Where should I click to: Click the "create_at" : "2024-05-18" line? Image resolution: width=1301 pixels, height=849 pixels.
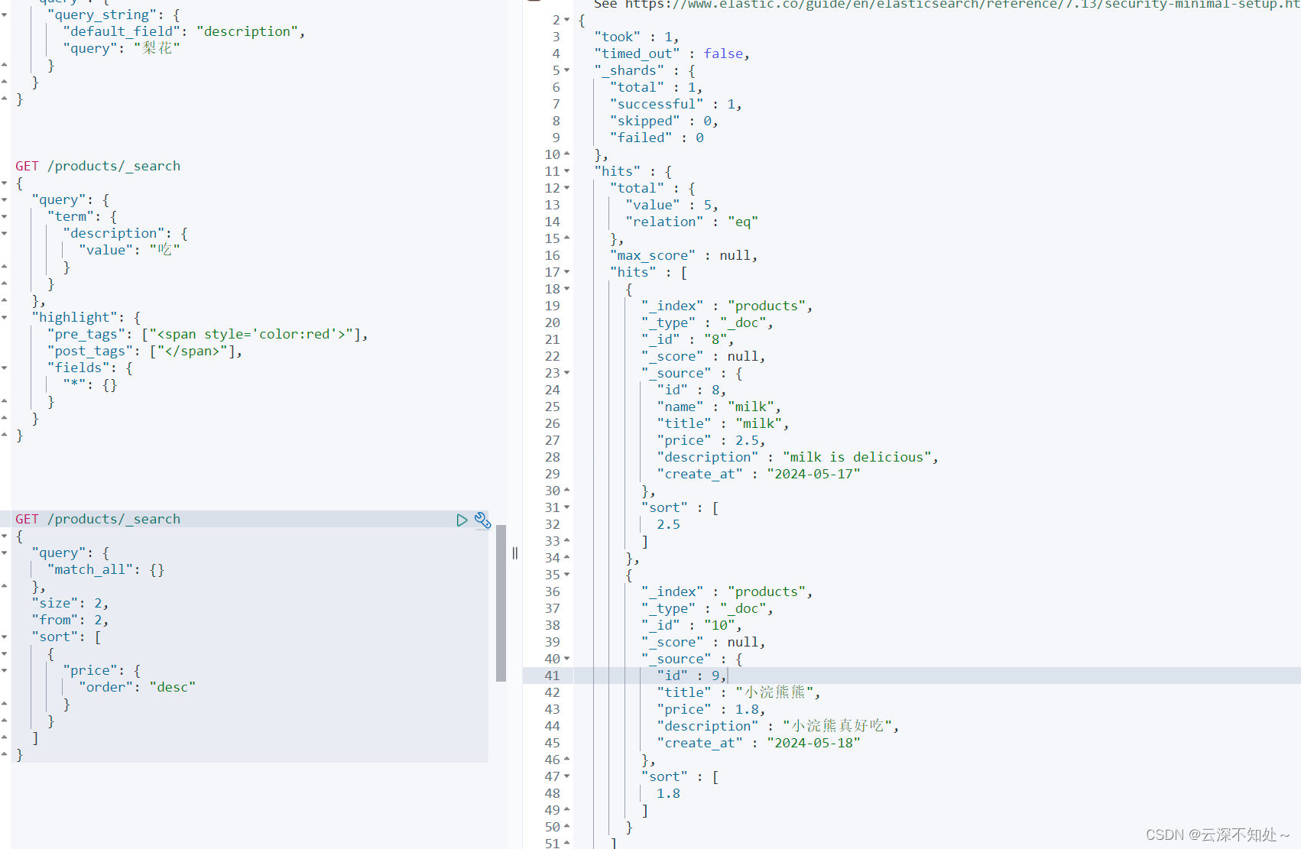click(758, 743)
